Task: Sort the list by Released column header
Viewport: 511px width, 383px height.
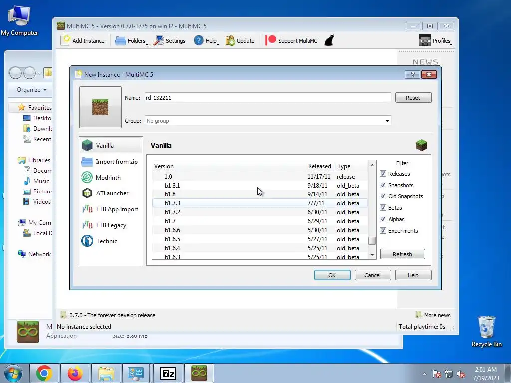Action: pyautogui.click(x=320, y=166)
